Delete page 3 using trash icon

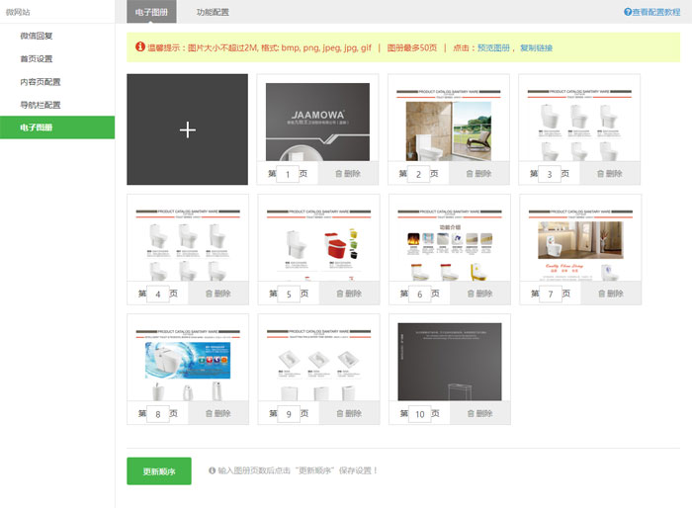coord(599,174)
